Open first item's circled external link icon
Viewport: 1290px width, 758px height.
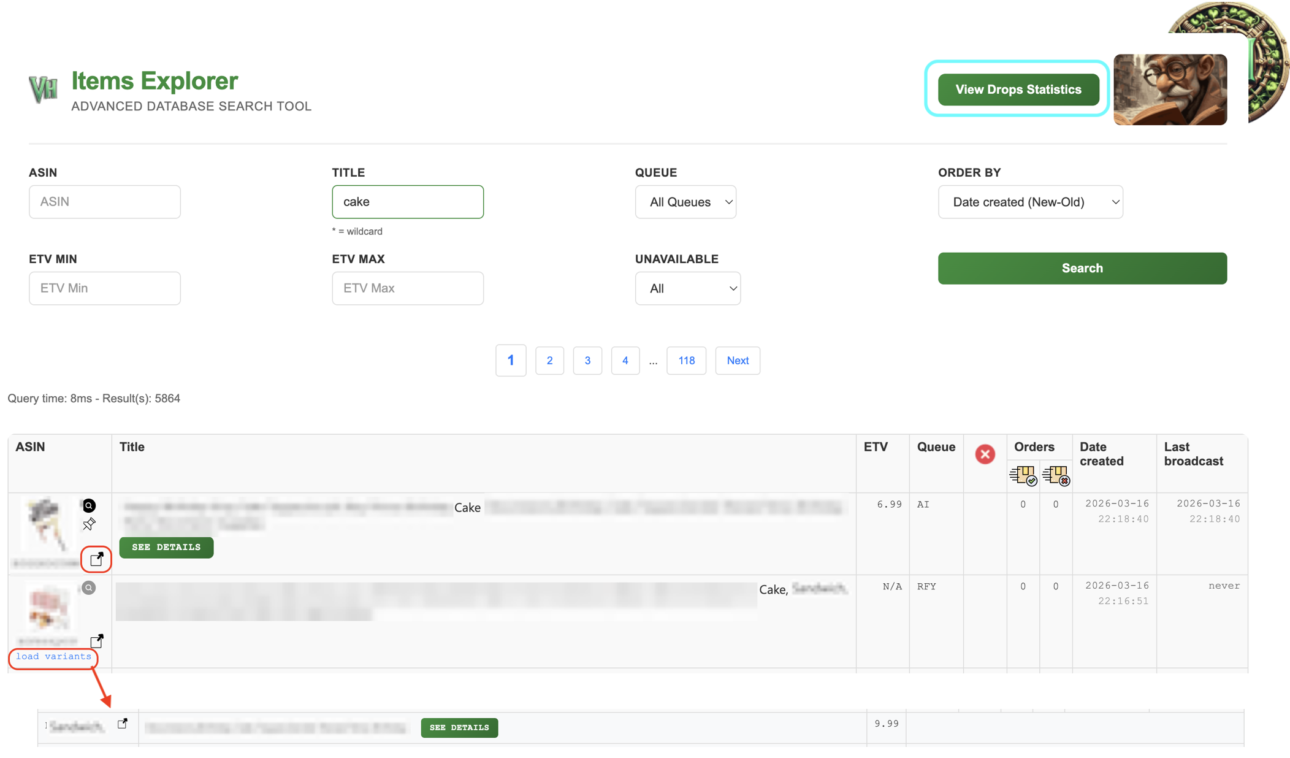click(x=97, y=559)
